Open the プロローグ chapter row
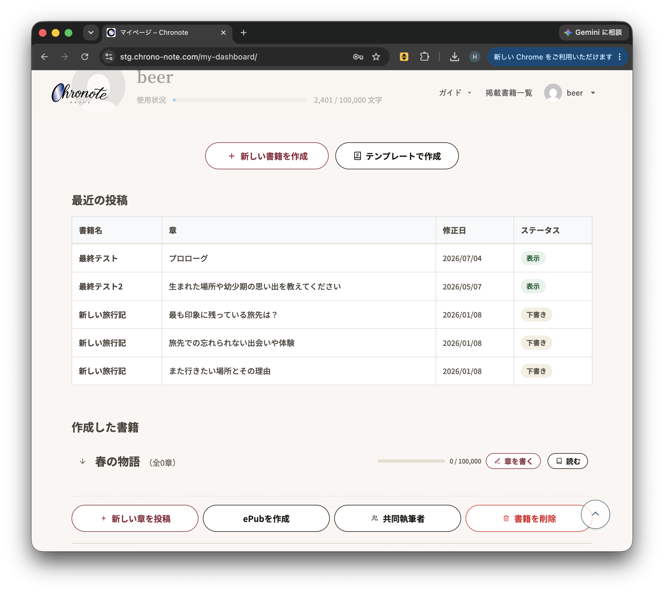 (331, 258)
